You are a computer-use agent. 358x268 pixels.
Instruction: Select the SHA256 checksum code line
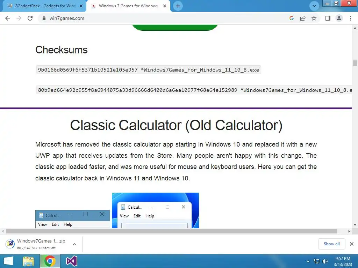point(194,90)
